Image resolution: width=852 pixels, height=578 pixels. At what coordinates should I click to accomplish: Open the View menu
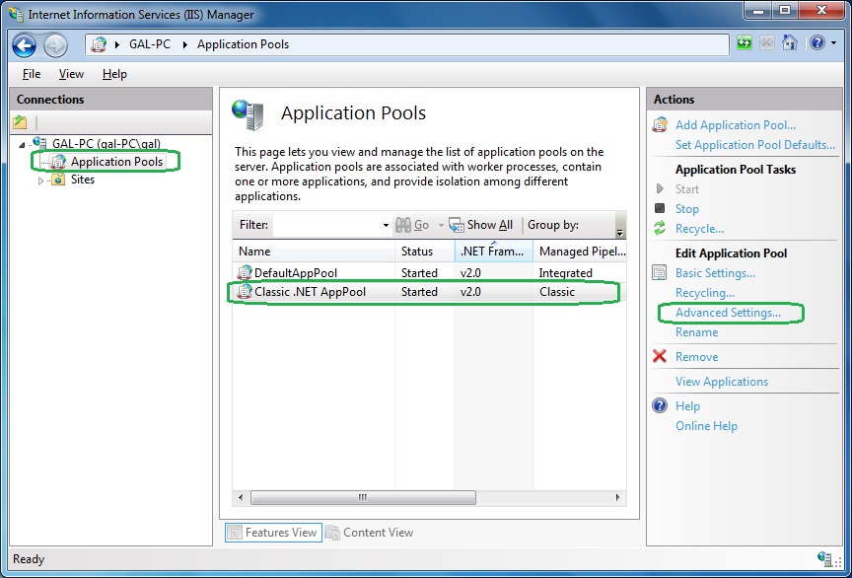pyautogui.click(x=71, y=74)
